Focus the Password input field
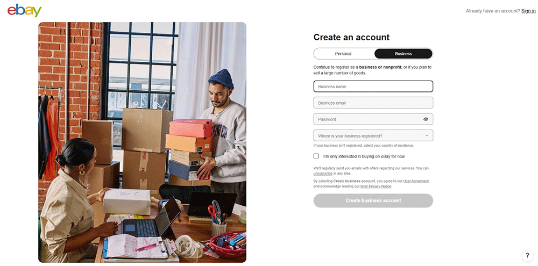Viewport: 538px width, 266px height. [367, 119]
